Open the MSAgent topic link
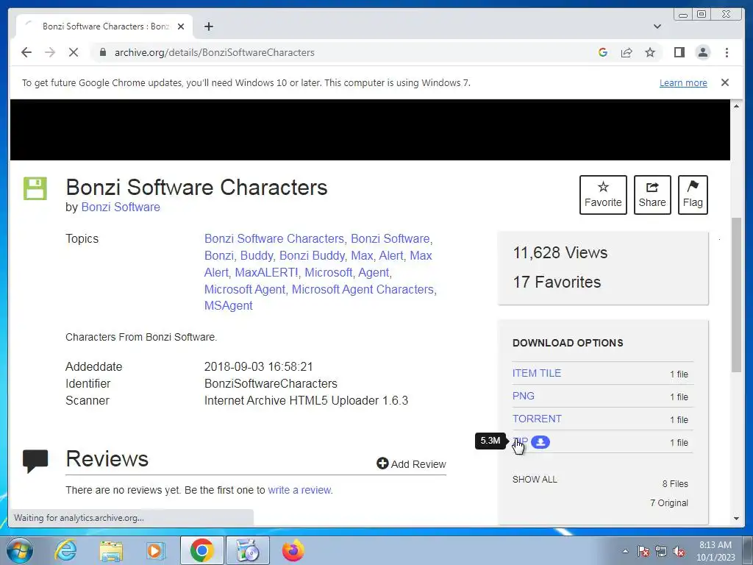The height and width of the screenshot is (565, 753). (229, 305)
